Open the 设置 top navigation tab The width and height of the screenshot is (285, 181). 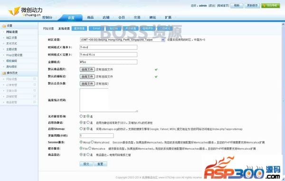pos(71,18)
